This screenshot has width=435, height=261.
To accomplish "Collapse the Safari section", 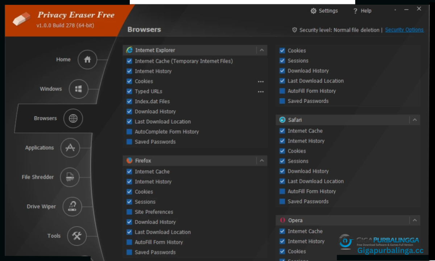I will 415,120.
